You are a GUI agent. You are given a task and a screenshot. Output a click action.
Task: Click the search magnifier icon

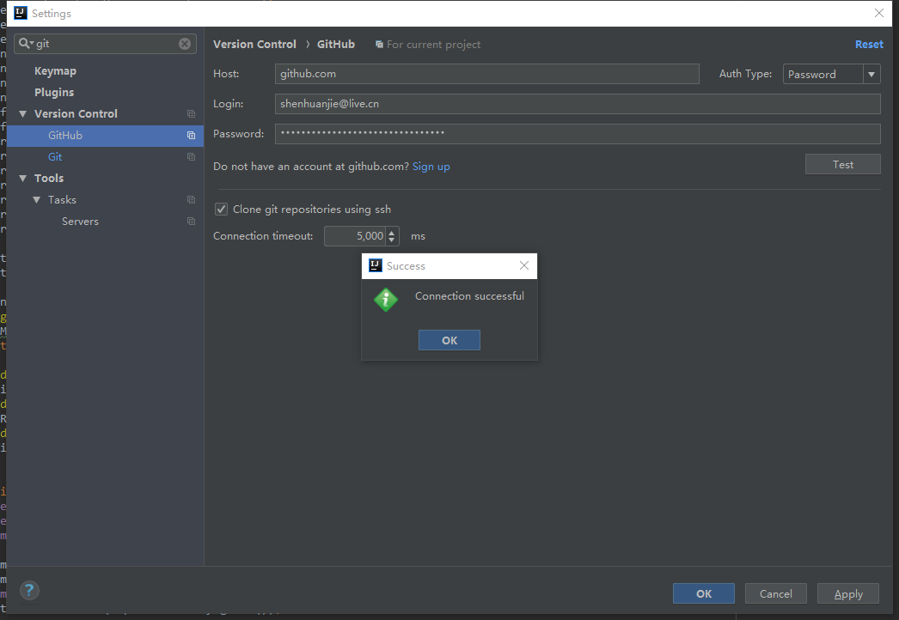26,44
